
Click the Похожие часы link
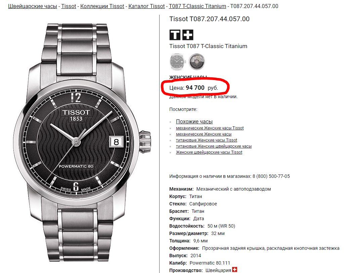click(x=194, y=121)
